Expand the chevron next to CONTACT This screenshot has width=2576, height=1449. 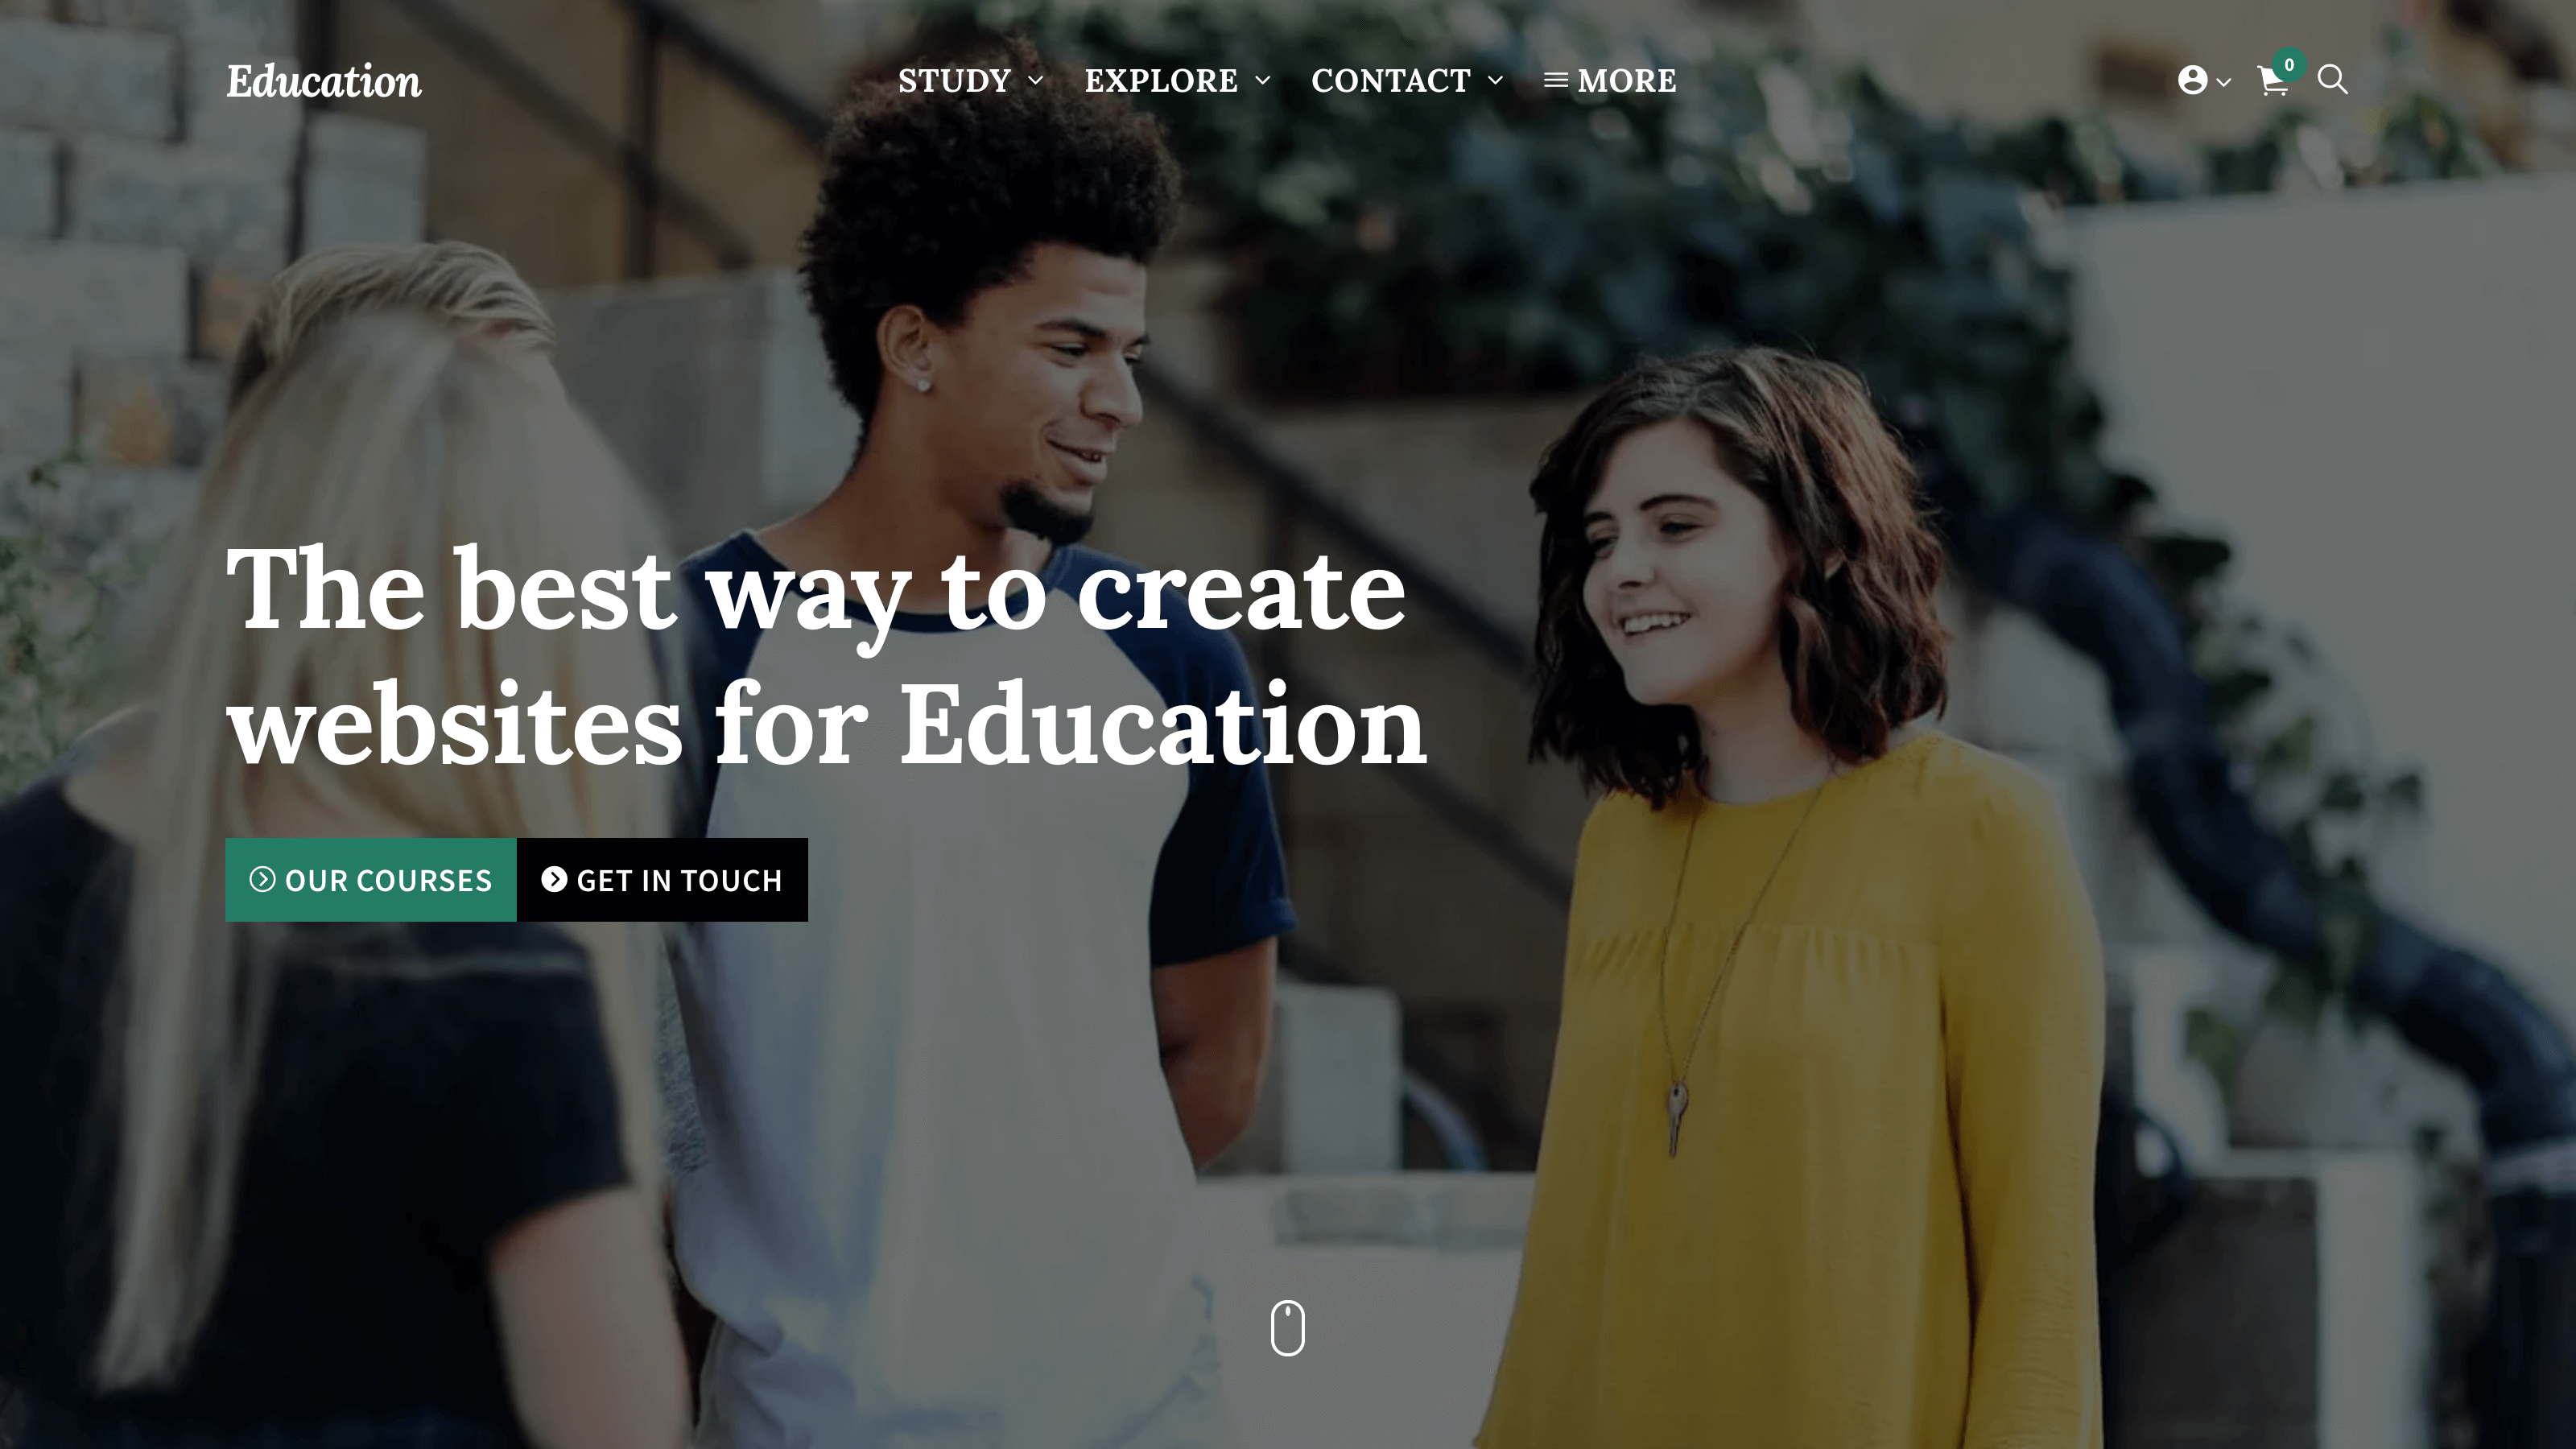(1495, 80)
